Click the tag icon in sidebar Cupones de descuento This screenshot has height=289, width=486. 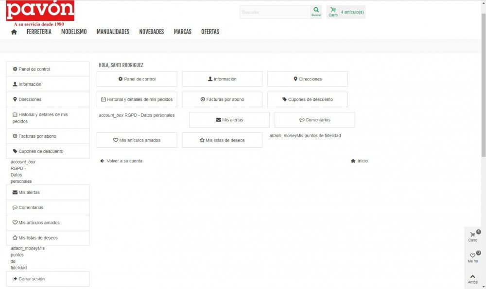click(15, 151)
